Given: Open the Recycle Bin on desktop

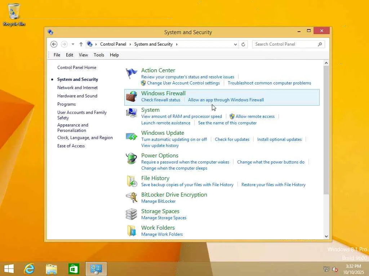Looking at the screenshot, I should coord(14,14).
